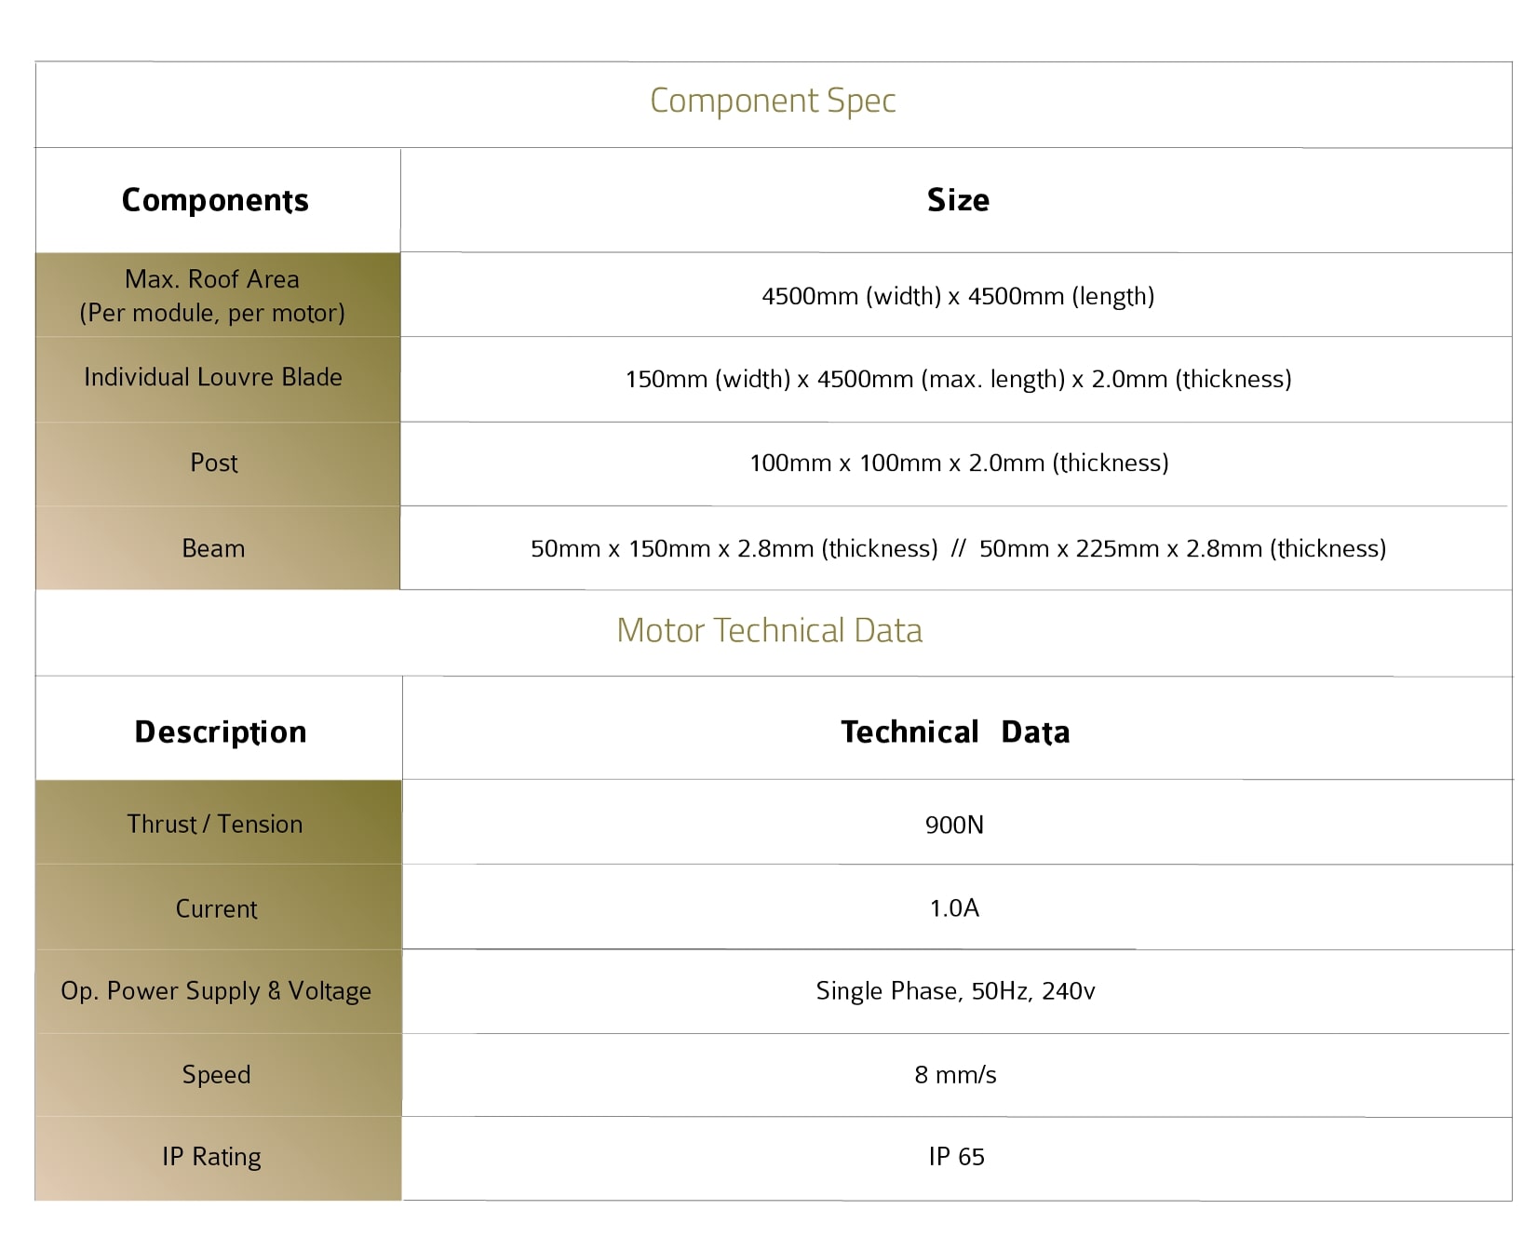This screenshot has width=1536, height=1250.
Task: Click the 100mm x 100mm post size
Action: pyautogui.click(x=959, y=463)
